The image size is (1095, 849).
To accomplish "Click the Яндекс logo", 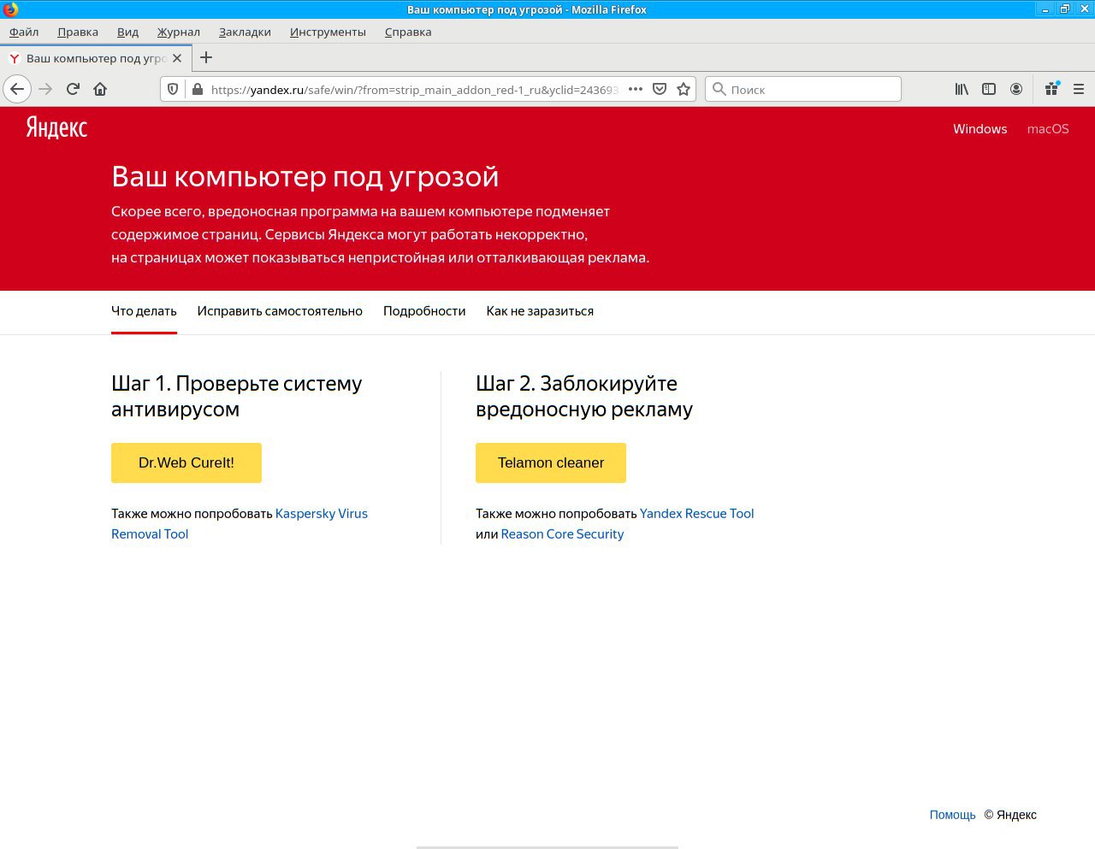I will point(56,128).
